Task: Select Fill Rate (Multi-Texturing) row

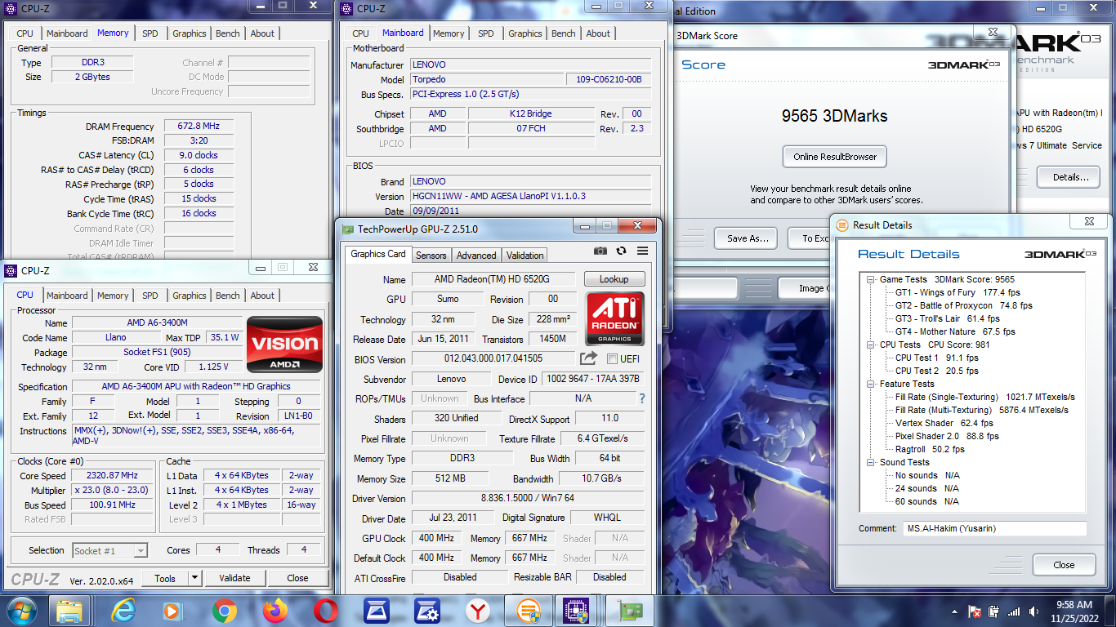Action: point(982,410)
